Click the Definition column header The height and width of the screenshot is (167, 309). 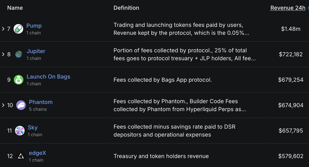coord(126,8)
